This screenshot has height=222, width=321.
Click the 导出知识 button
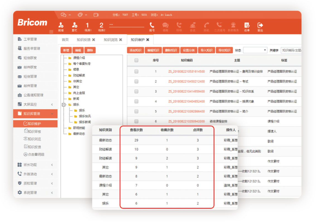click(x=224, y=50)
